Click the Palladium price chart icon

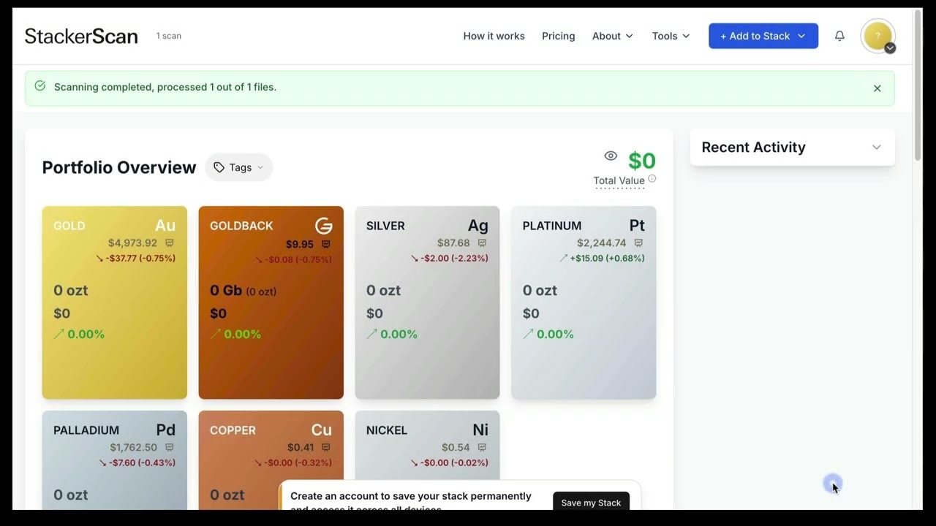point(170,448)
